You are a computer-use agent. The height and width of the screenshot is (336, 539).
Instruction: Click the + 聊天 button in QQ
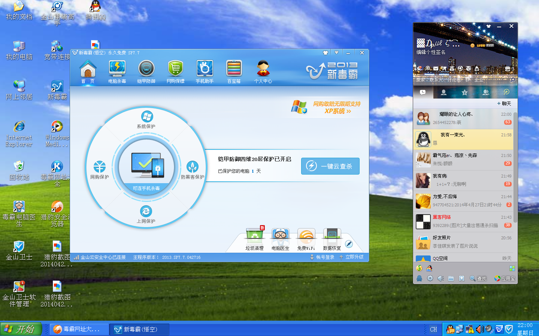(x=504, y=103)
